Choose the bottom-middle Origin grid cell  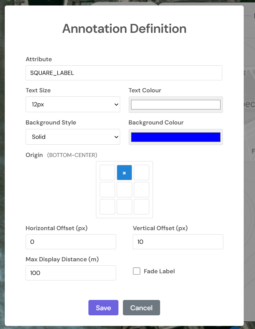(x=124, y=207)
